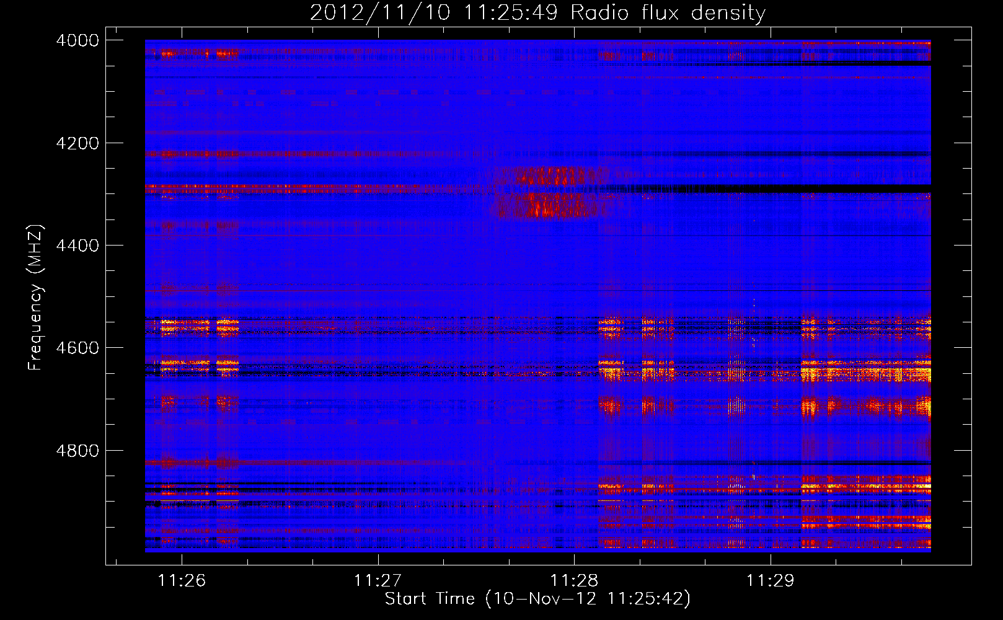Click the 'Start Time (10-Nov-12 11:25:42)' axis title
1003x620 pixels.
537,599
